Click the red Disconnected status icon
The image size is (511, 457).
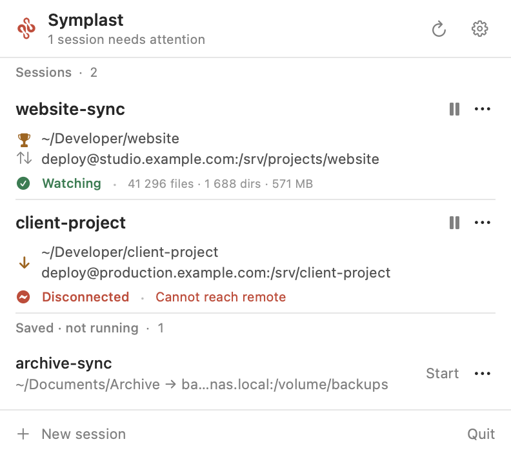point(23,297)
